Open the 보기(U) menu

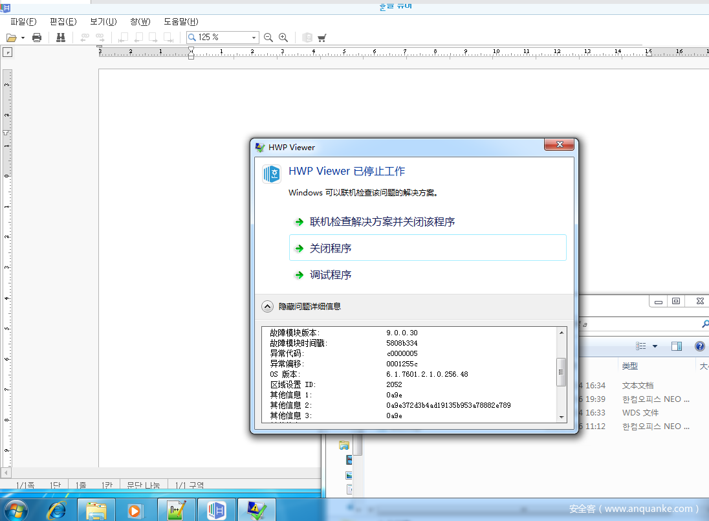pos(103,21)
